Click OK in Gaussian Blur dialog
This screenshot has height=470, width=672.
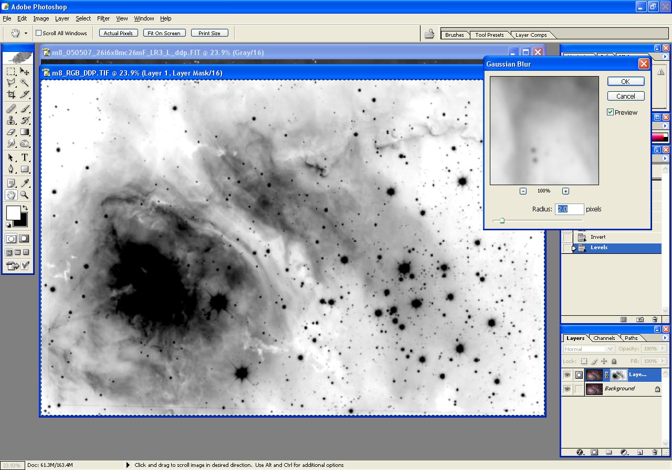click(625, 81)
